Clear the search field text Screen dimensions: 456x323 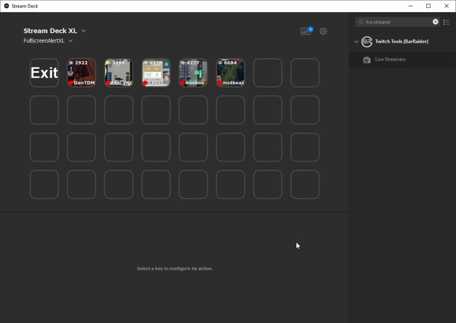(435, 22)
